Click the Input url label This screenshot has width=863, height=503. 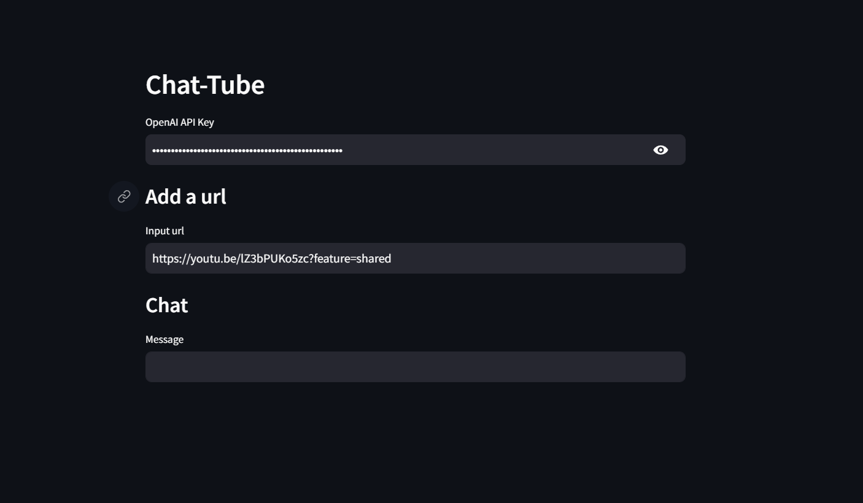pos(164,231)
